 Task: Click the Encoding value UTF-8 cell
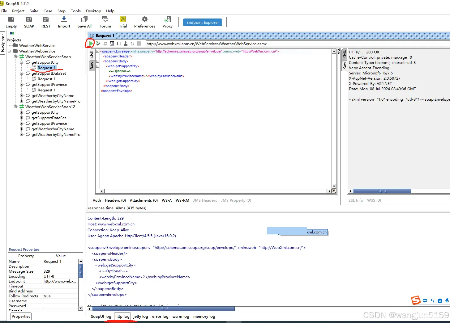[x=61, y=276]
